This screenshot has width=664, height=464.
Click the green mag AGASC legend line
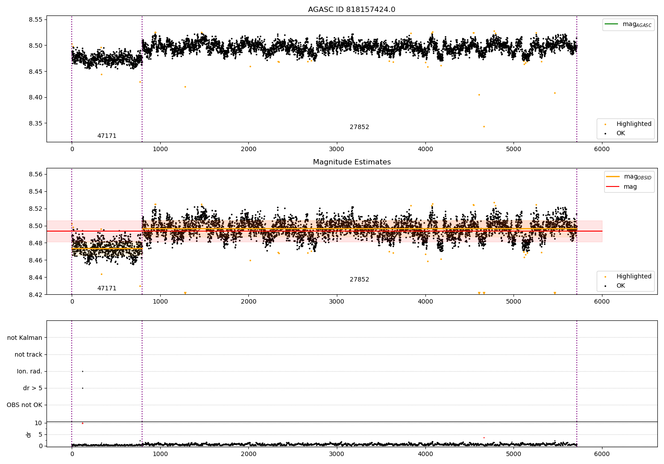[x=611, y=24]
